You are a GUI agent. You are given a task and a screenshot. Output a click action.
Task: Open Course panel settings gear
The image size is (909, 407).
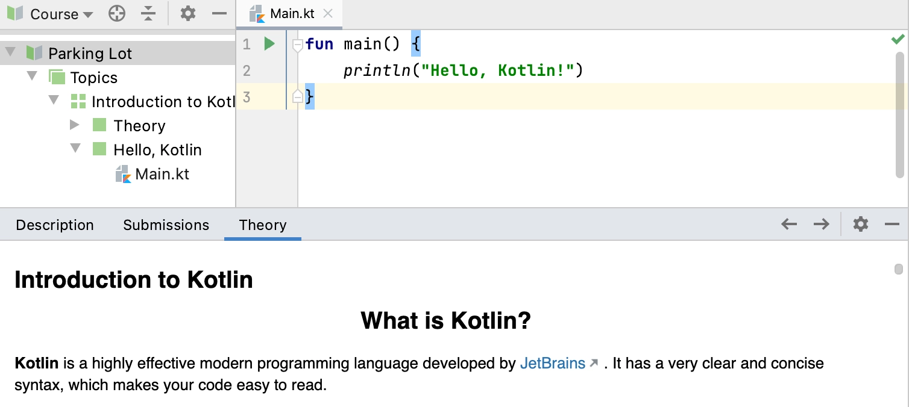[188, 14]
